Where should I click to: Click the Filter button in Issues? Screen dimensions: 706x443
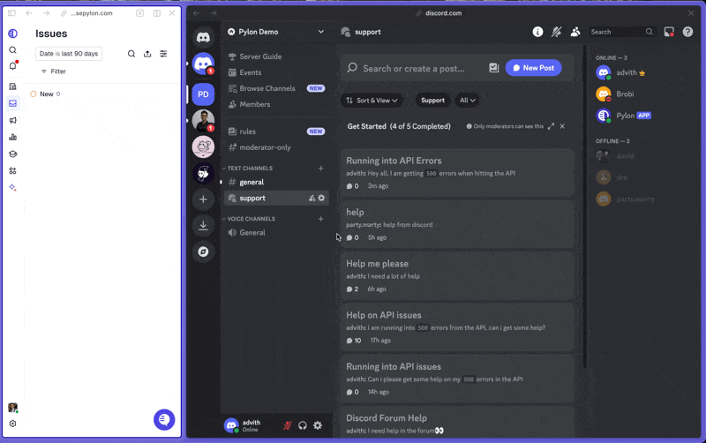(x=54, y=71)
